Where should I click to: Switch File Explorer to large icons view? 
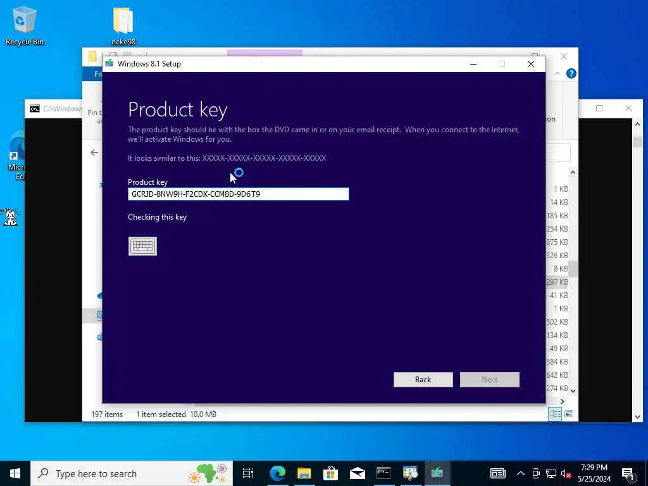coord(569,414)
